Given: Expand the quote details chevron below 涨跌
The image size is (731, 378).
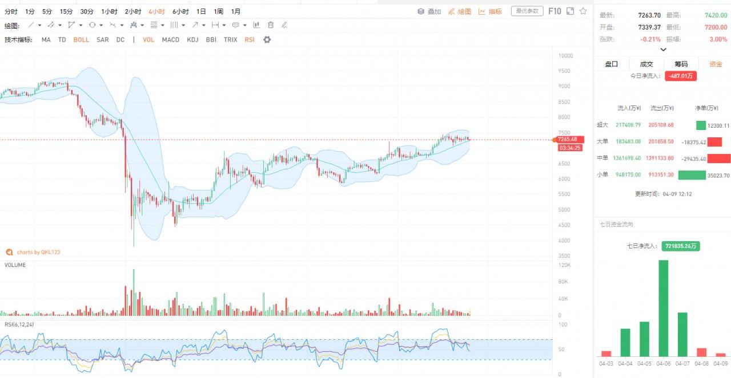Looking at the screenshot, I should pos(663,50).
